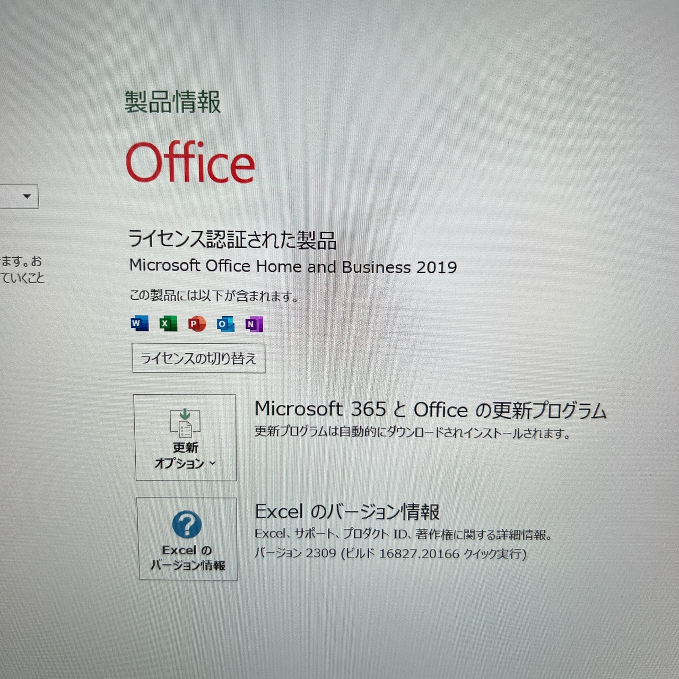Screen dimensions: 679x679
Task: Click Microsoft Office Home and Business 2019 text
Action: pos(293,266)
